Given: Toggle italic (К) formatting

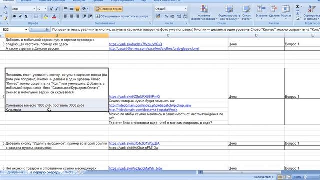Looking at the screenshot, I should 20,16.
